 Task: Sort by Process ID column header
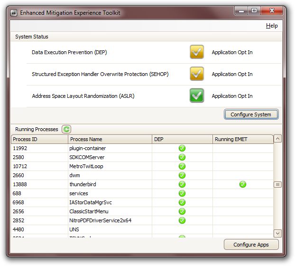coord(39,139)
